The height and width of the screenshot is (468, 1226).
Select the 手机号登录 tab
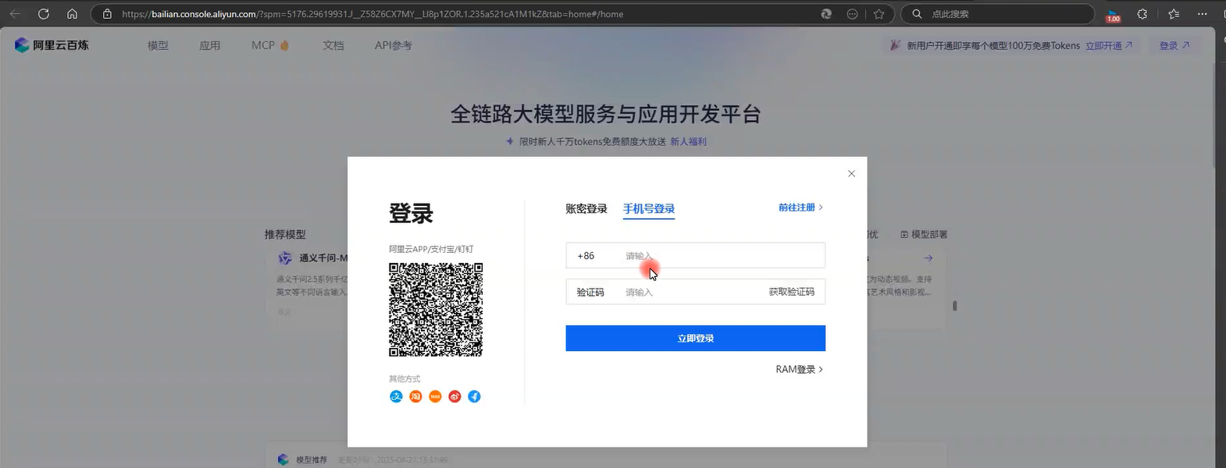pyautogui.click(x=649, y=208)
